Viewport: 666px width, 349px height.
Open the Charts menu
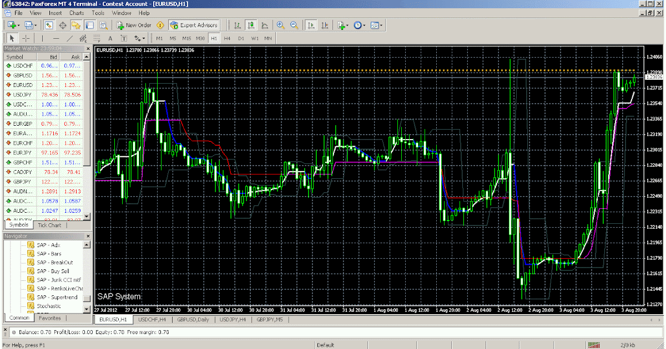click(77, 12)
